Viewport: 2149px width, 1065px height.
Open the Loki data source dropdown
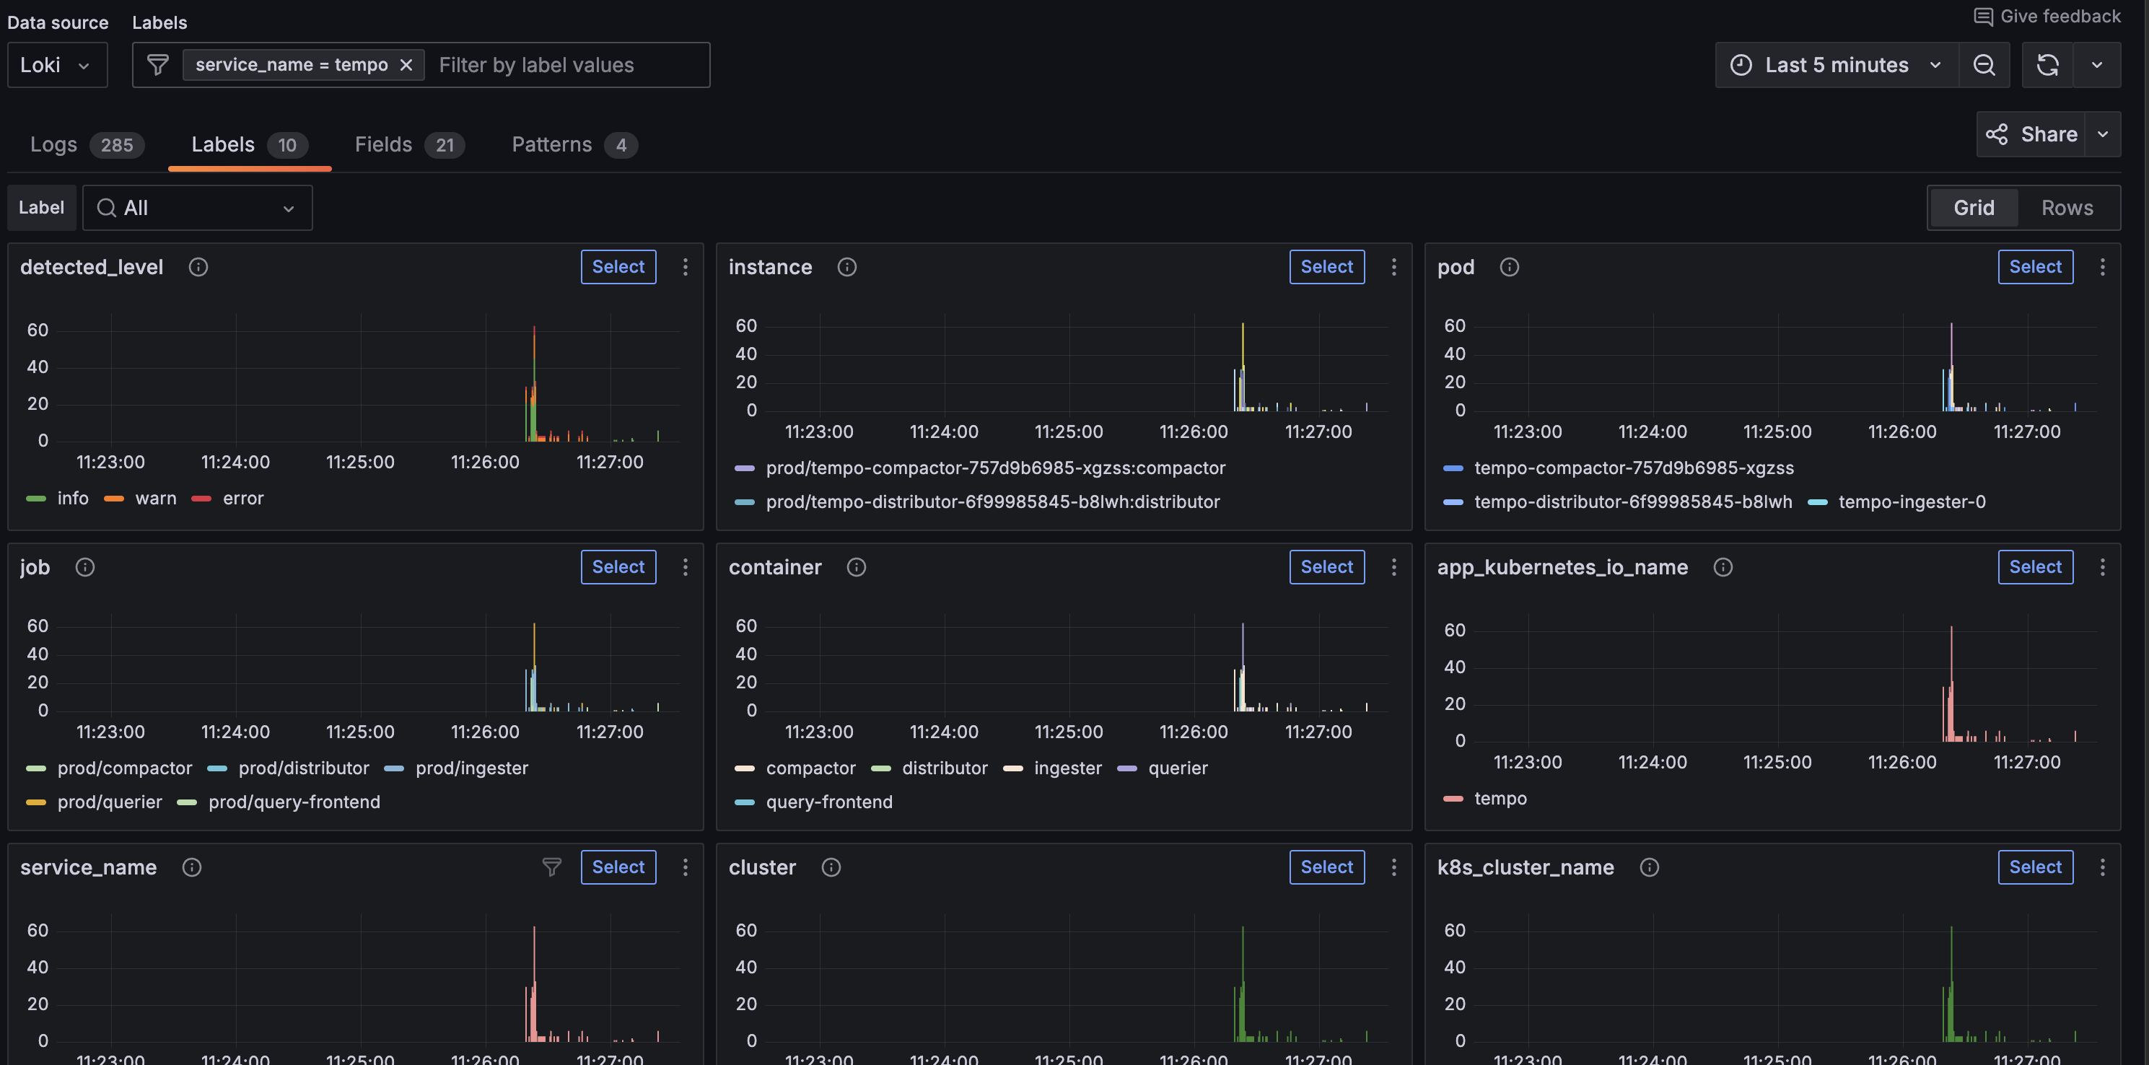click(57, 65)
